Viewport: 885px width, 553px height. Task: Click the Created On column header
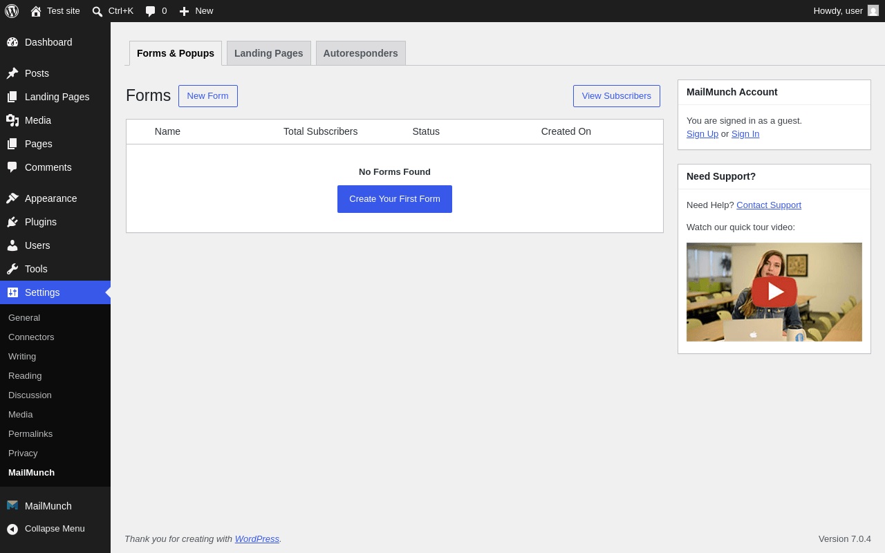click(566, 131)
